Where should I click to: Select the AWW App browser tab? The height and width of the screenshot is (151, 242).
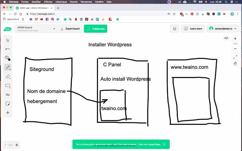(x=34, y=8)
